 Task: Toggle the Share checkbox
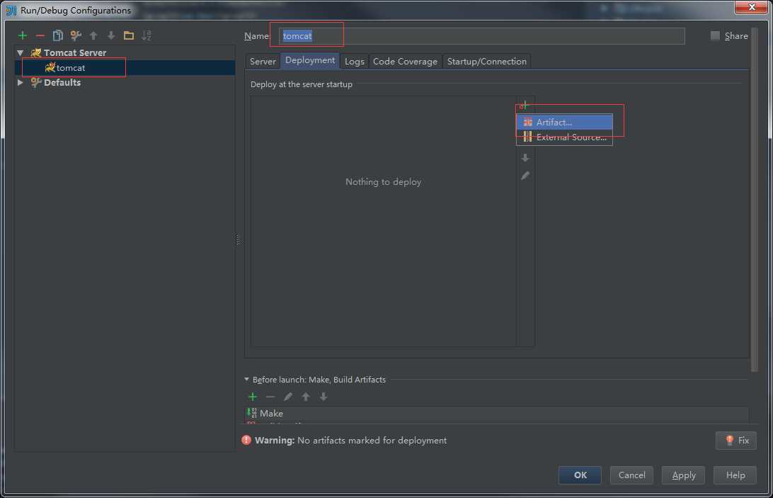click(x=715, y=35)
